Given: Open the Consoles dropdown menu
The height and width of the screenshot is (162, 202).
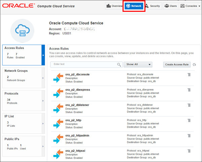Looking at the screenshot, I should point(190,6).
